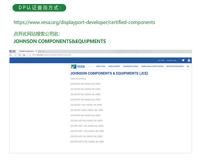Select JCE/DP/mDP-1.5M, 34AWG, 8K, HBR3
The height and width of the screenshot is (162, 198).
[87, 131]
